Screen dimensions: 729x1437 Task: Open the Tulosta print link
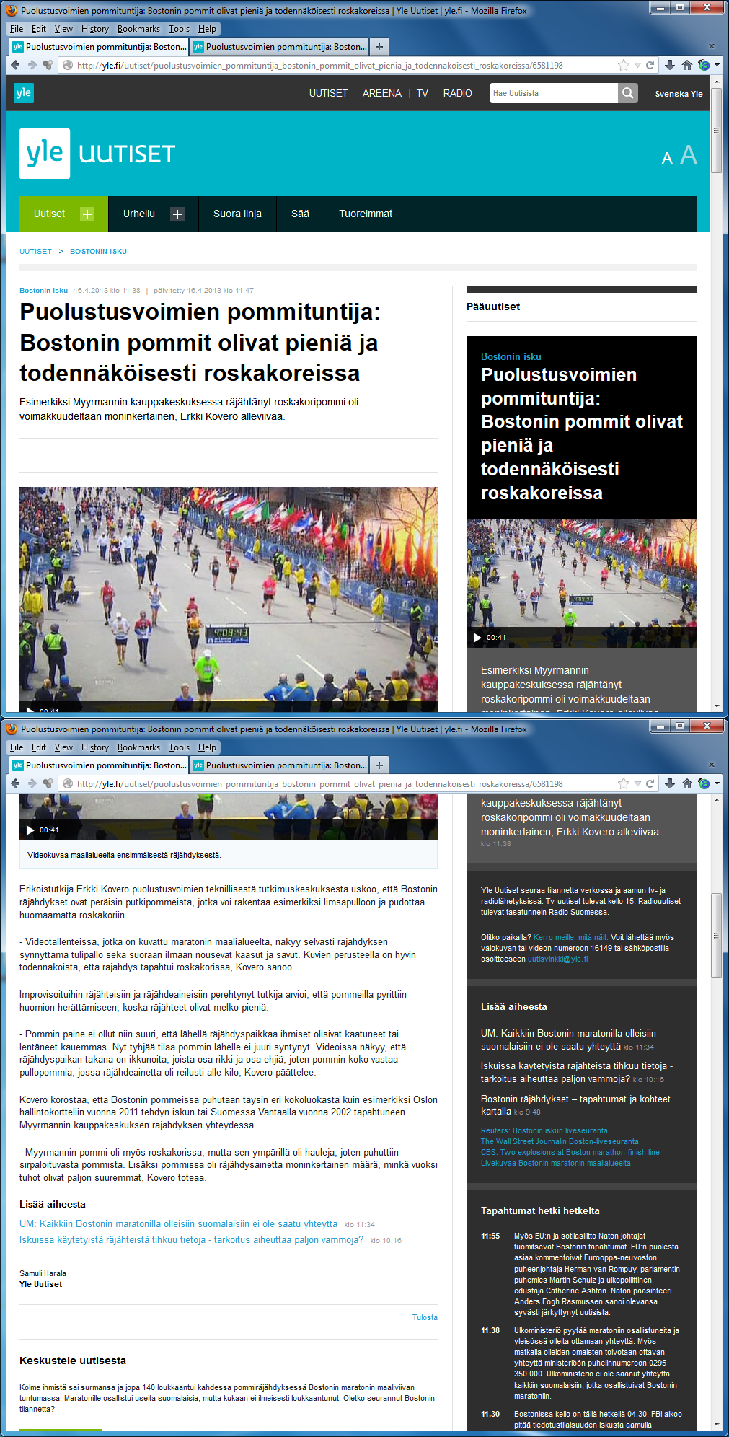[x=425, y=1317]
